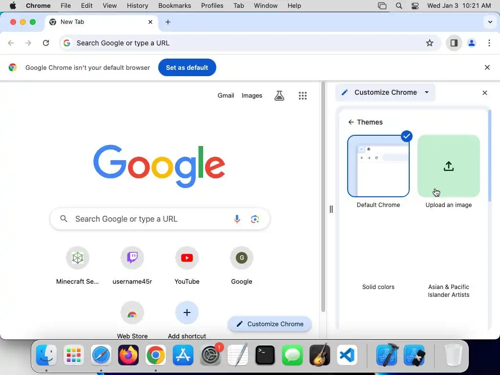The image size is (500, 375).
Task: Open Launchpad from the Dock
Action: click(x=74, y=355)
